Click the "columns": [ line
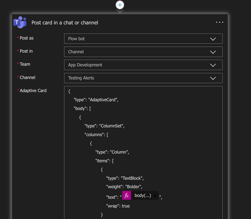Viewport: 251px width, 219px height. 96,135
